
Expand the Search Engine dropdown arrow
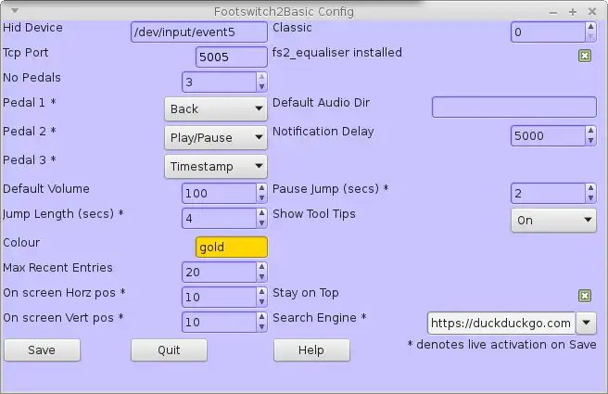[x=587, y=323]
